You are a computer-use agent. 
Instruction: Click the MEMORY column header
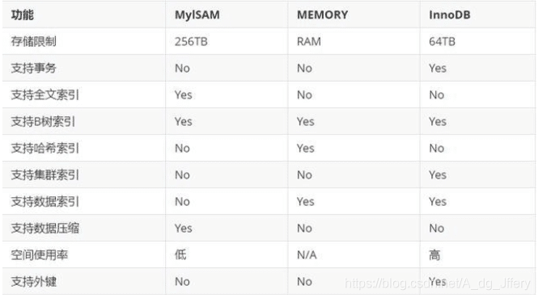[x=322, y=15]
